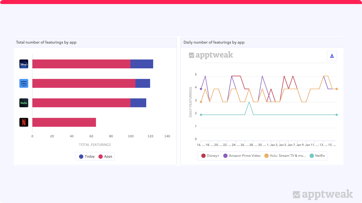Click the Netflix peak point on line chart
This screenshot has height=203, width=362.
[249, 102]
